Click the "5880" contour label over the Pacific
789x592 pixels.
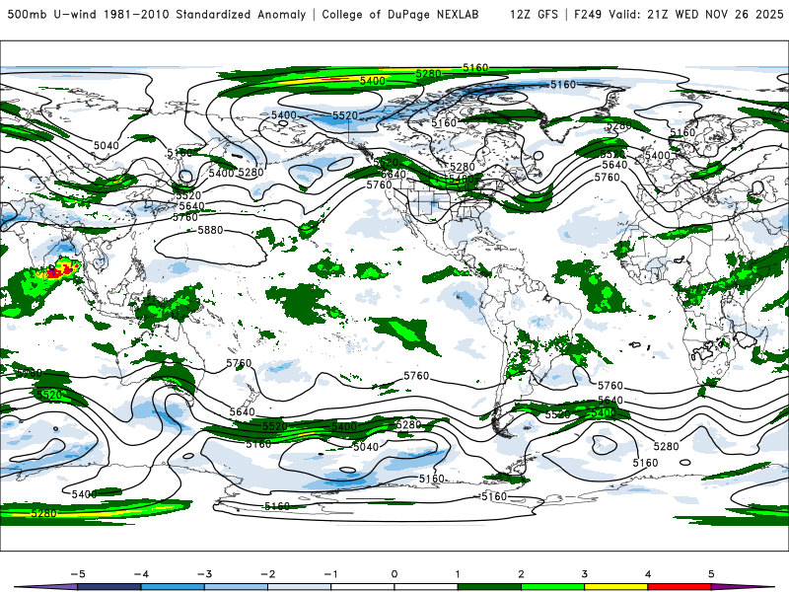(x=210, y=230)
